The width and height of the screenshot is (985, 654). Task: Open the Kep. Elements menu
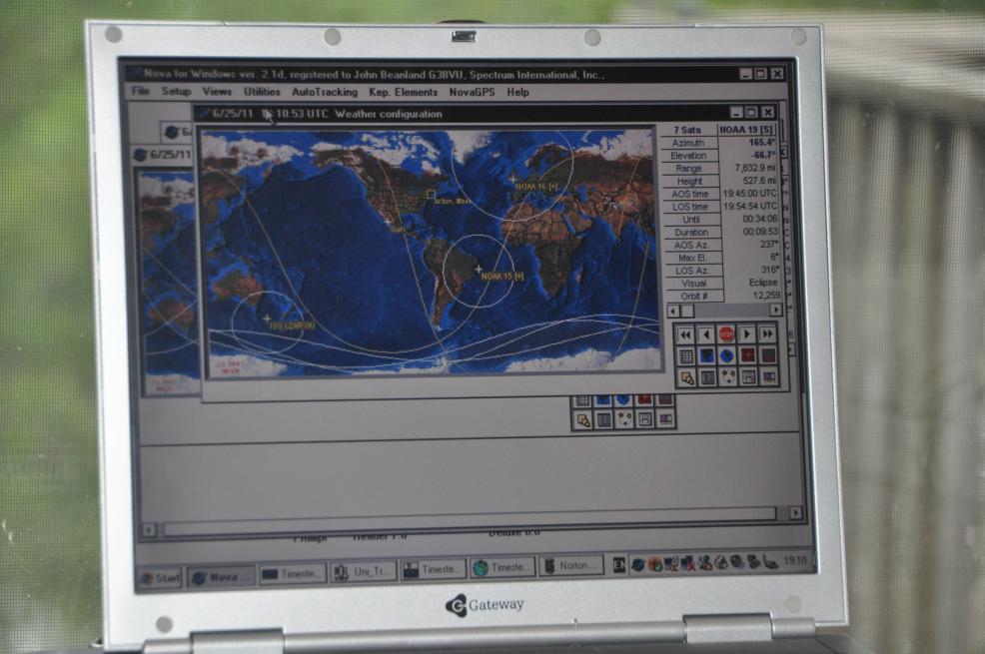coord(403,92)
